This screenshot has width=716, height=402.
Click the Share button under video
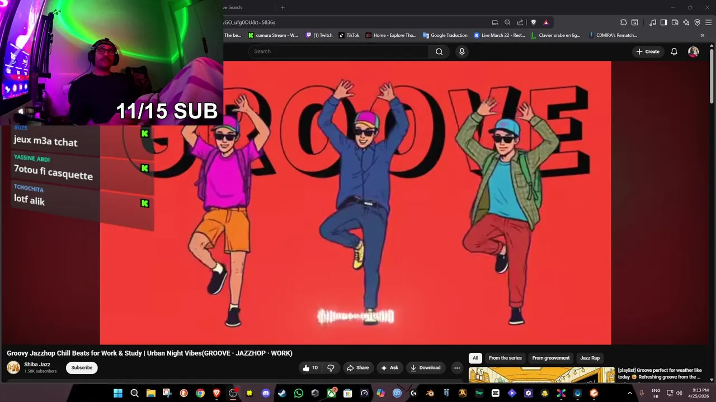click(x=357, y=367)
